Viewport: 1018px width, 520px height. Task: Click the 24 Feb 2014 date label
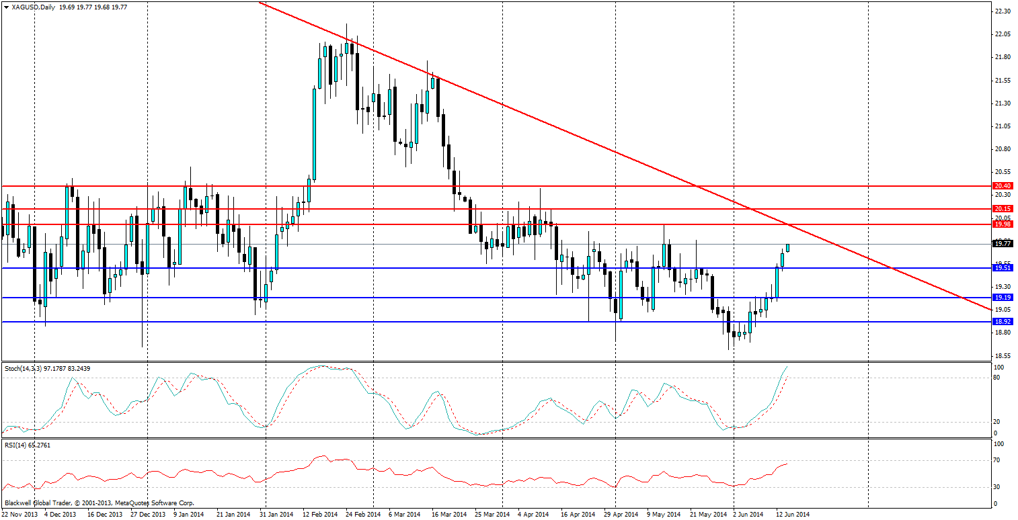click(x=363, y=515)
